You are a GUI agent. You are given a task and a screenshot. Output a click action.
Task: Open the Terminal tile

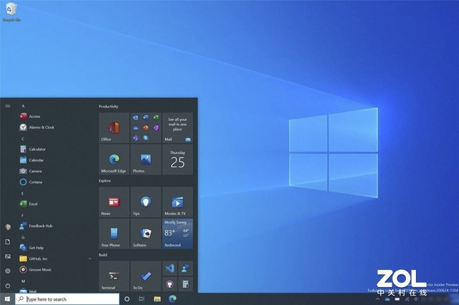click(114, 276)
